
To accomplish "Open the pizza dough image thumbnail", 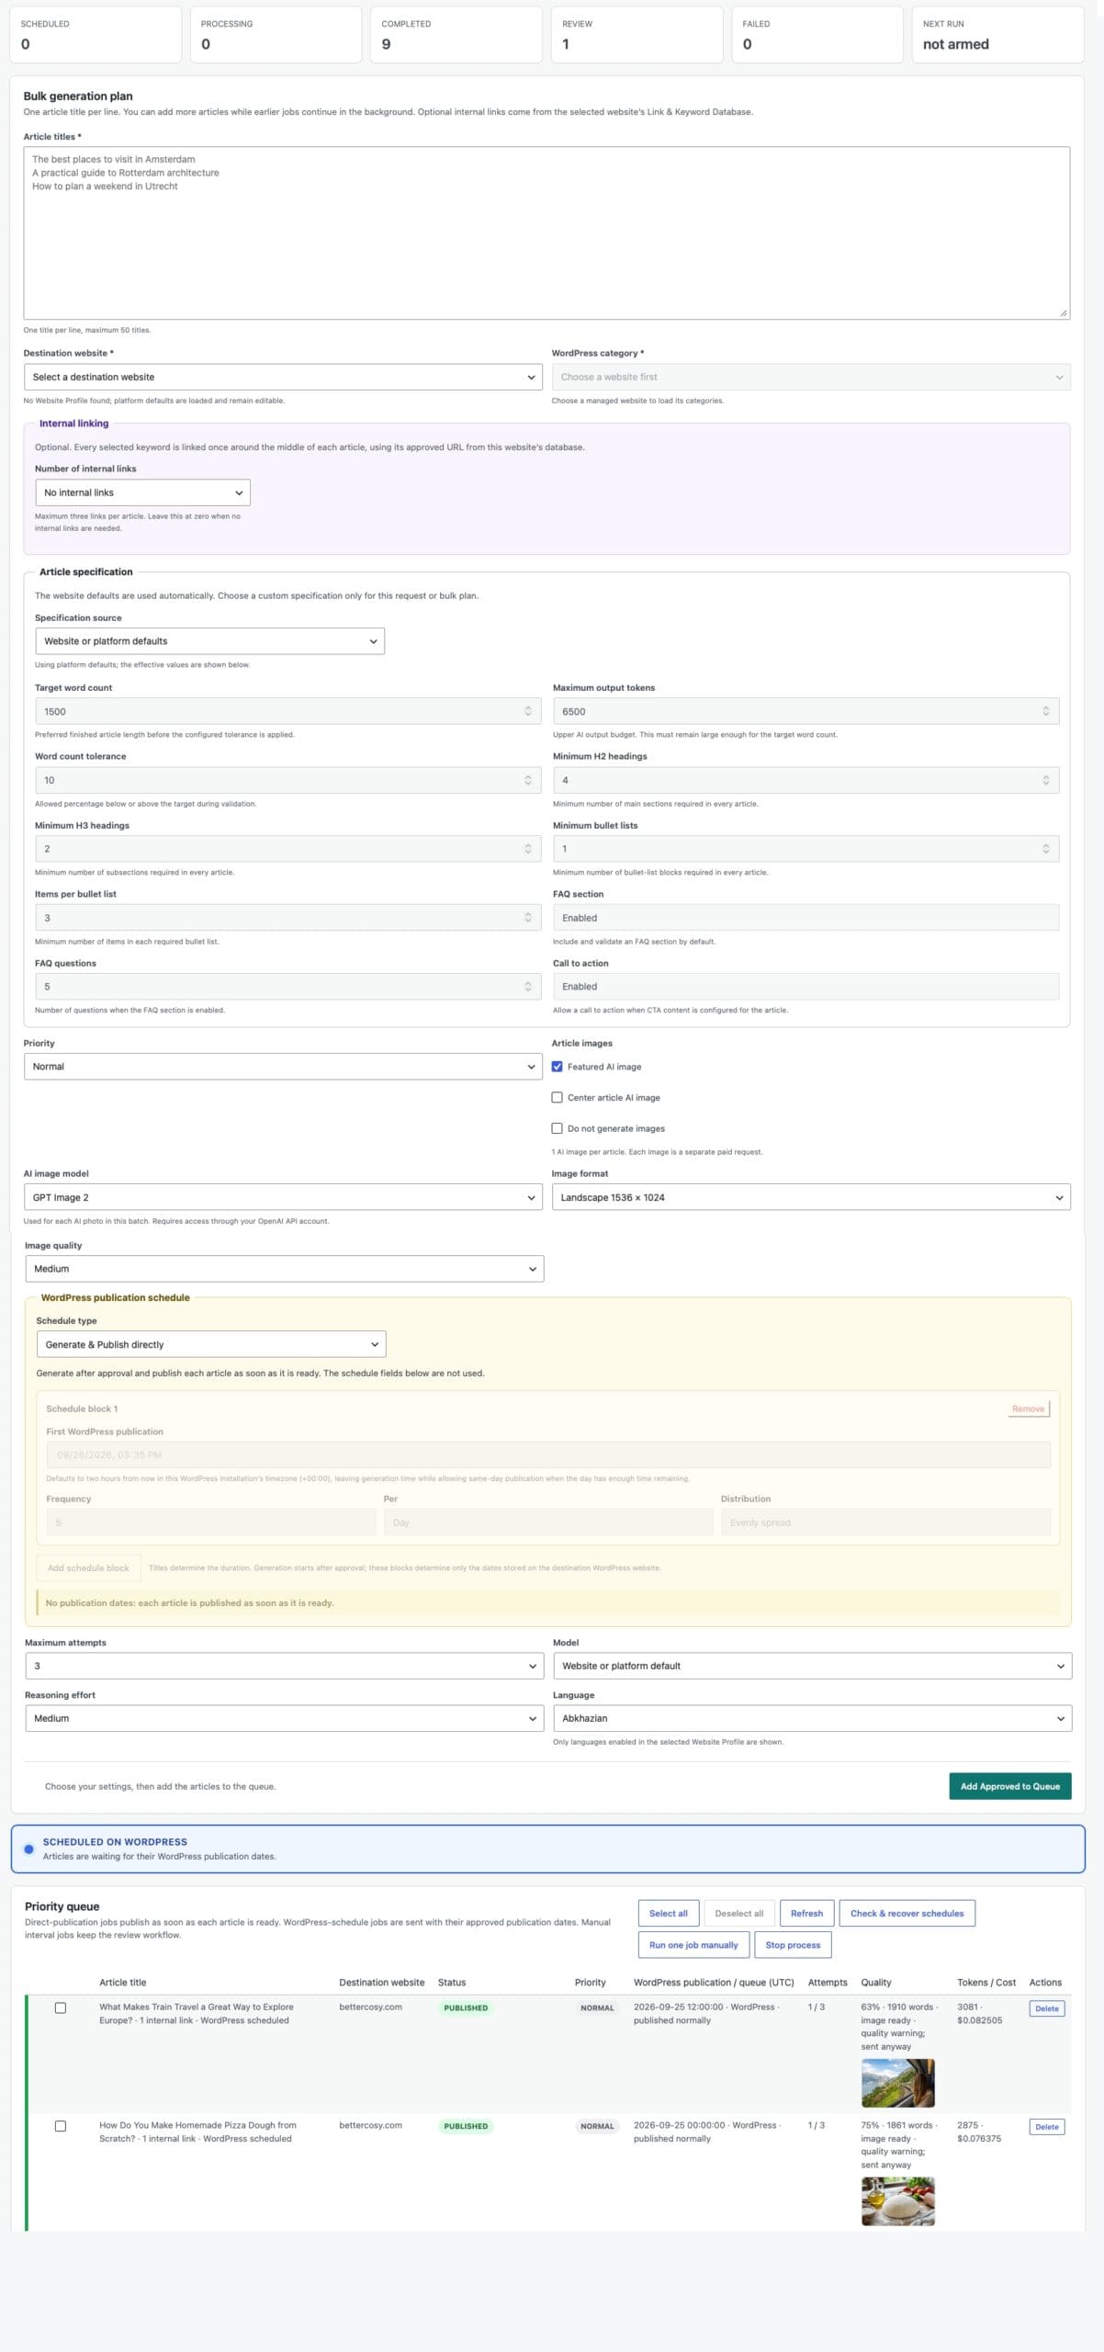I will (897, 2201).
